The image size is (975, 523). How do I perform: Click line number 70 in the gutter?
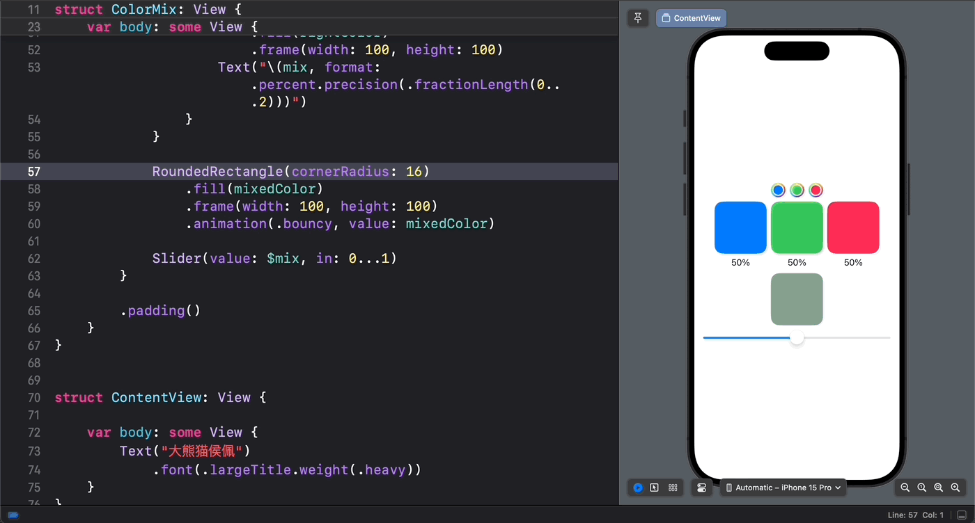pyautogui.click(x=33, y=398)
